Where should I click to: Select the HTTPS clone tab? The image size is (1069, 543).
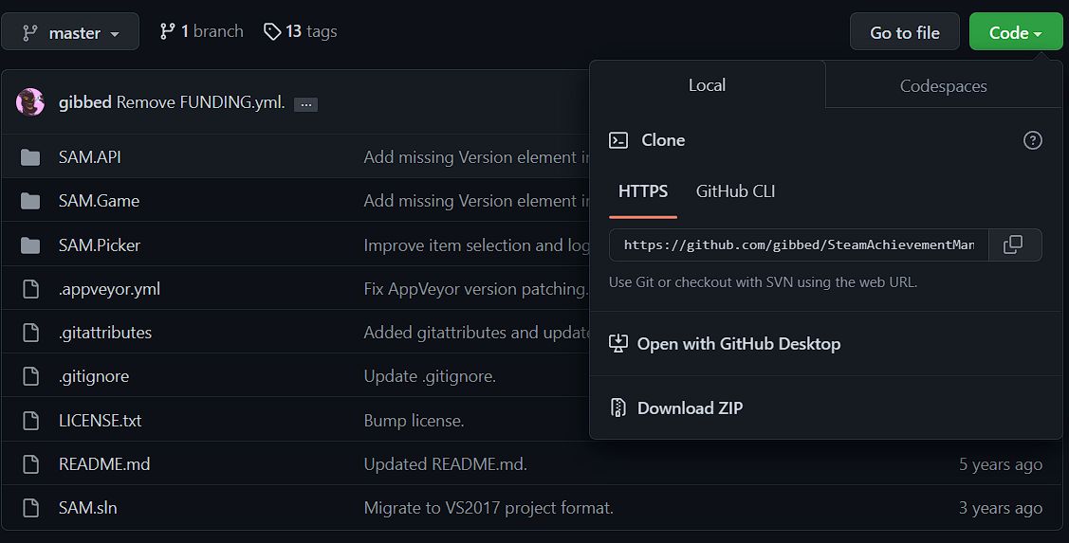pyautogui.click(x=643, y=191)
